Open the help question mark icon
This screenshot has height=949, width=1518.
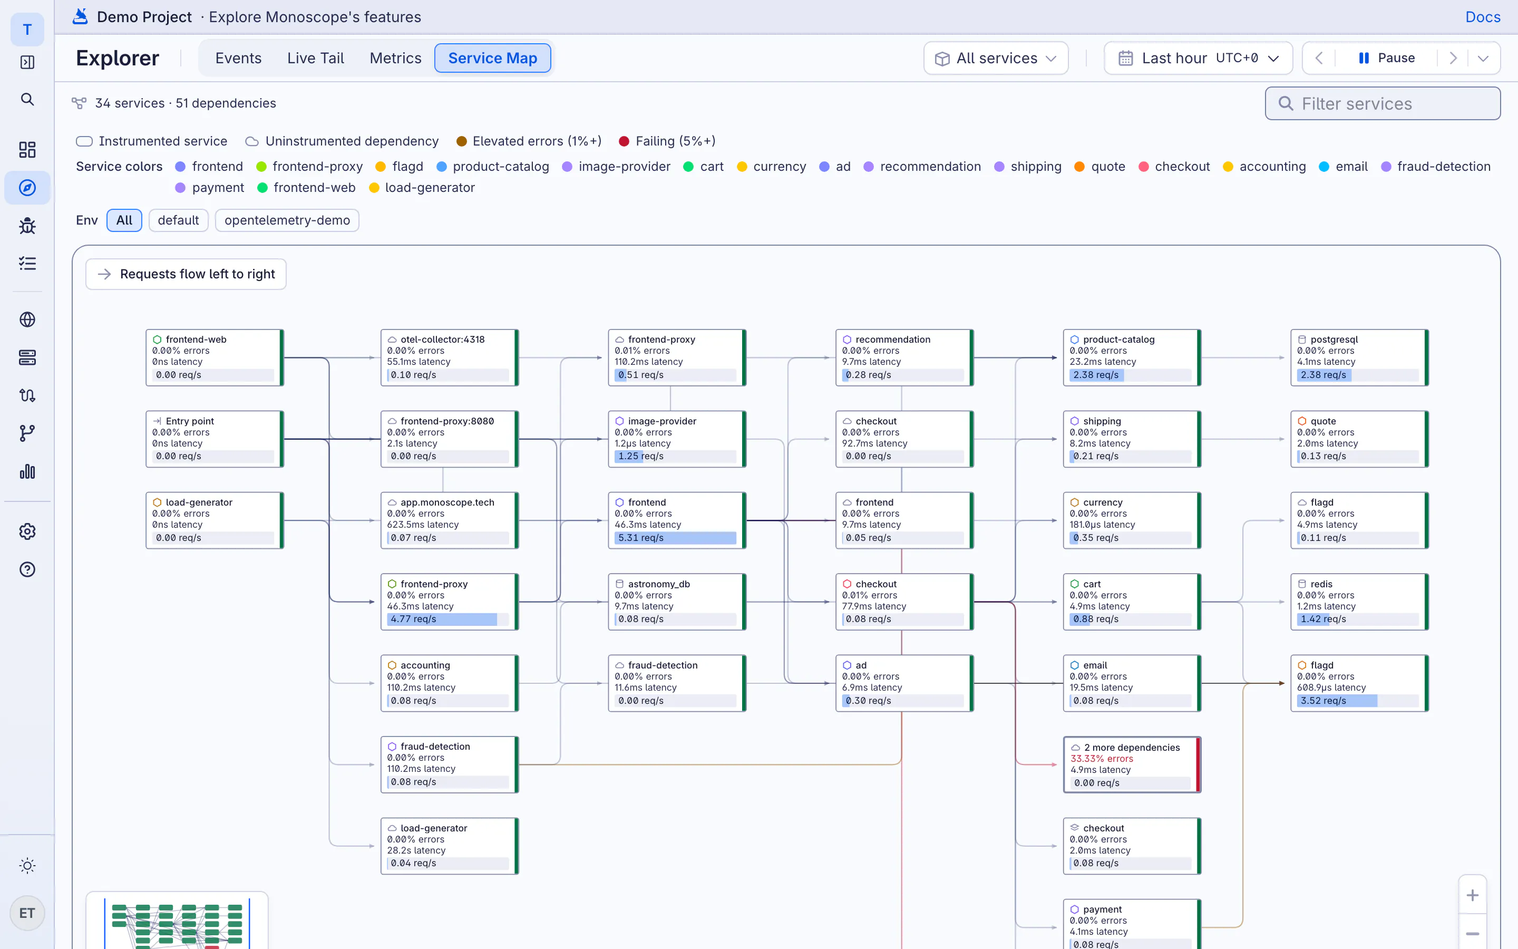click(x=27, y=569)
